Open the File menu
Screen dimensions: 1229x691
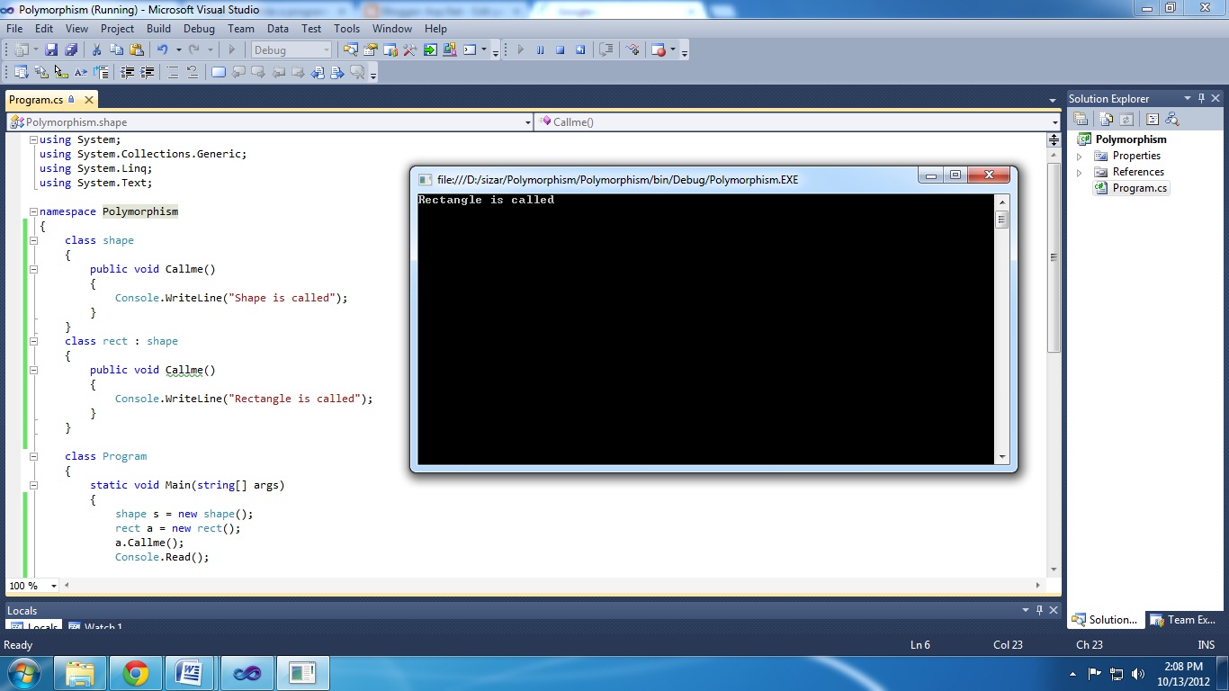tap(14, 29)
